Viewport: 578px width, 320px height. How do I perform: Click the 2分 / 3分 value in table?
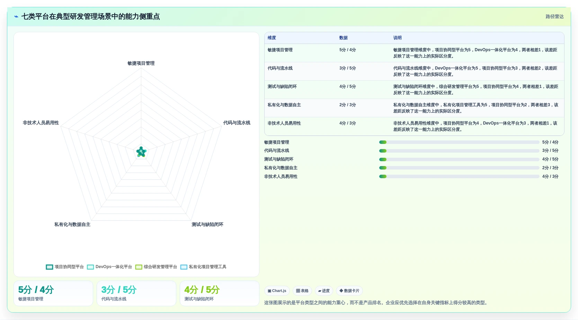tap(348, 105)
